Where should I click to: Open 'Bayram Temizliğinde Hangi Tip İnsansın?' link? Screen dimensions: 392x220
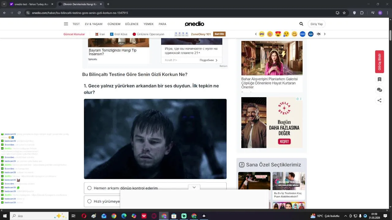click(113, 52)
